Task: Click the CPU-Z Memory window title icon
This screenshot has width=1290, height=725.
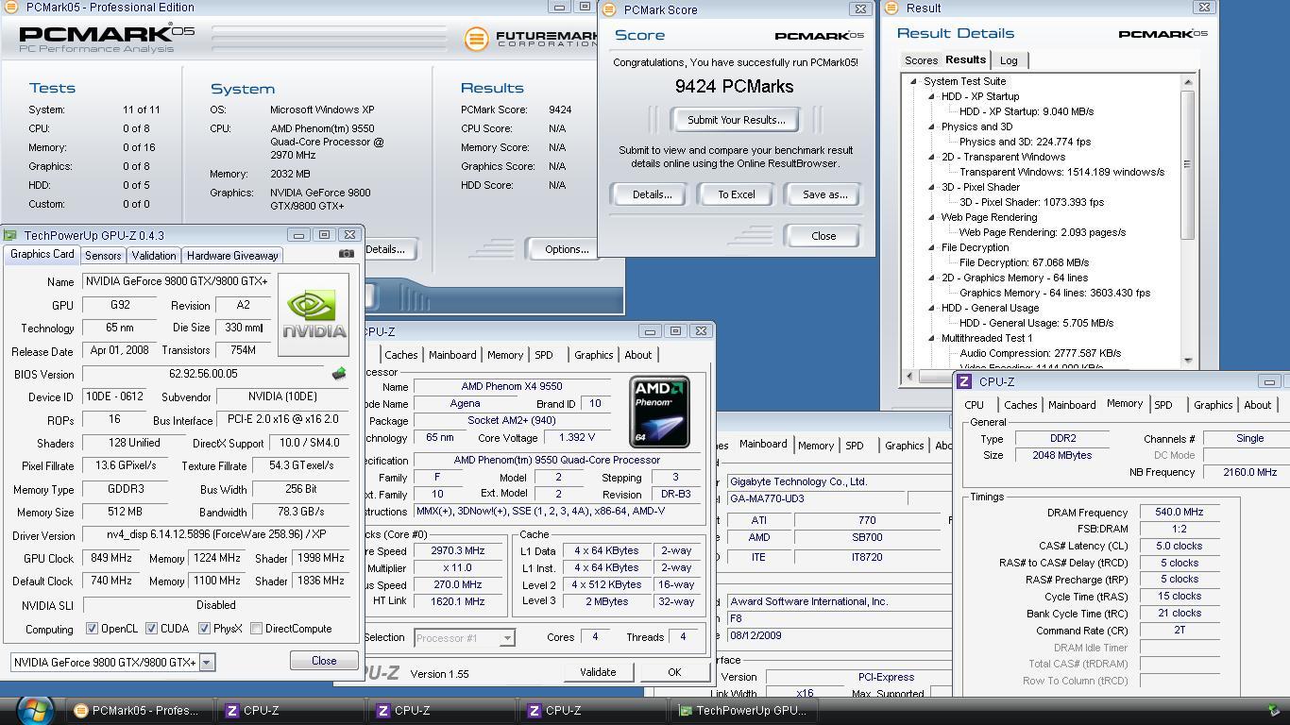Action: click(x=964, y=381)
